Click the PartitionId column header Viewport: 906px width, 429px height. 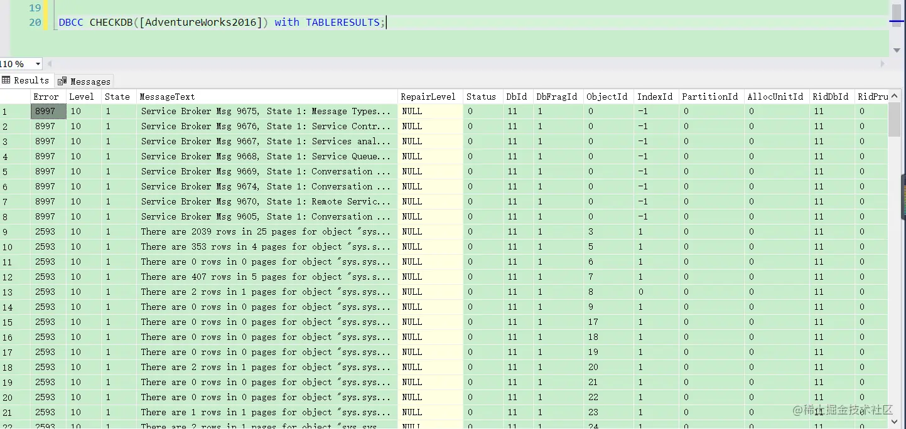click(x=711, y=97)
